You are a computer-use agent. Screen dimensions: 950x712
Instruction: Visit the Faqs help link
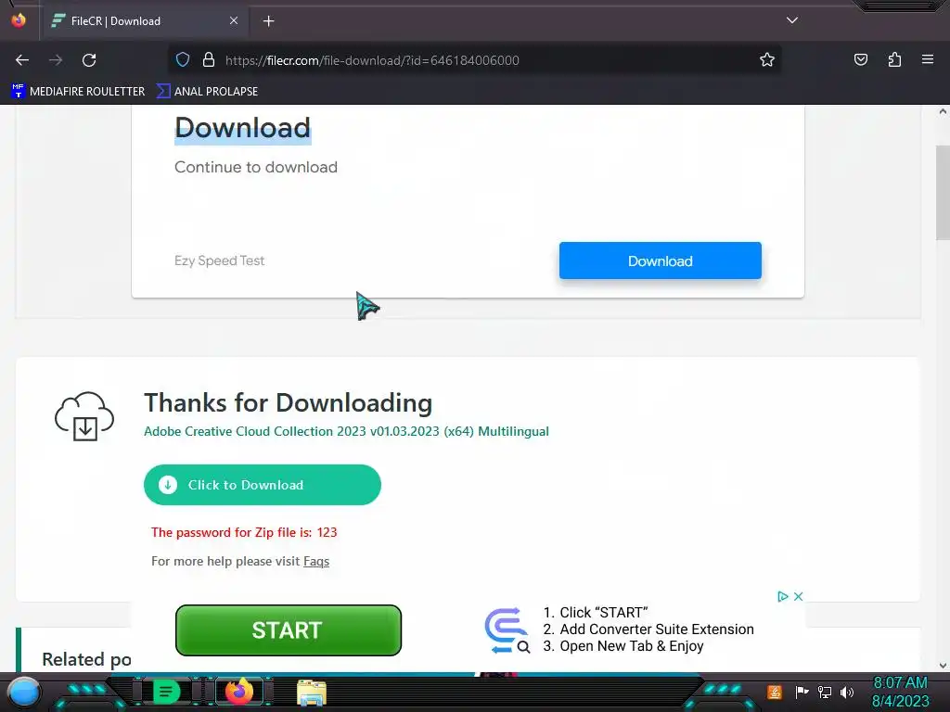(316, 561)
